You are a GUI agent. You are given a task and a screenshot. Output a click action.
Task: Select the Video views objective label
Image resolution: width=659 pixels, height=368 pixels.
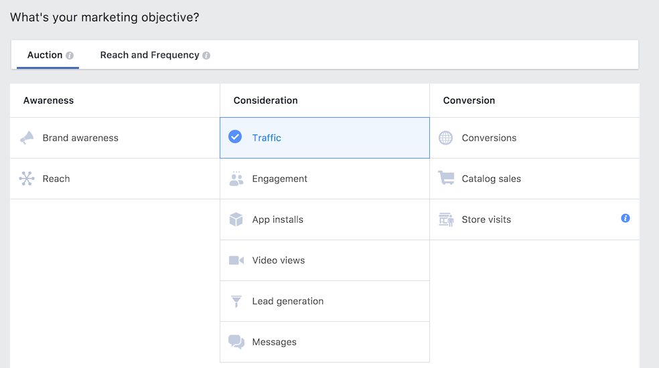(x=278, y=260)
